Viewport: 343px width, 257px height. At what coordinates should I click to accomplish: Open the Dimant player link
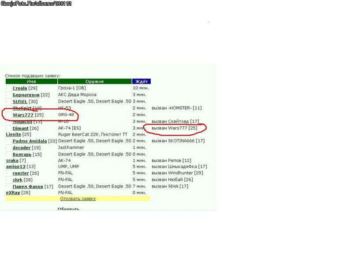coord(21,128)
